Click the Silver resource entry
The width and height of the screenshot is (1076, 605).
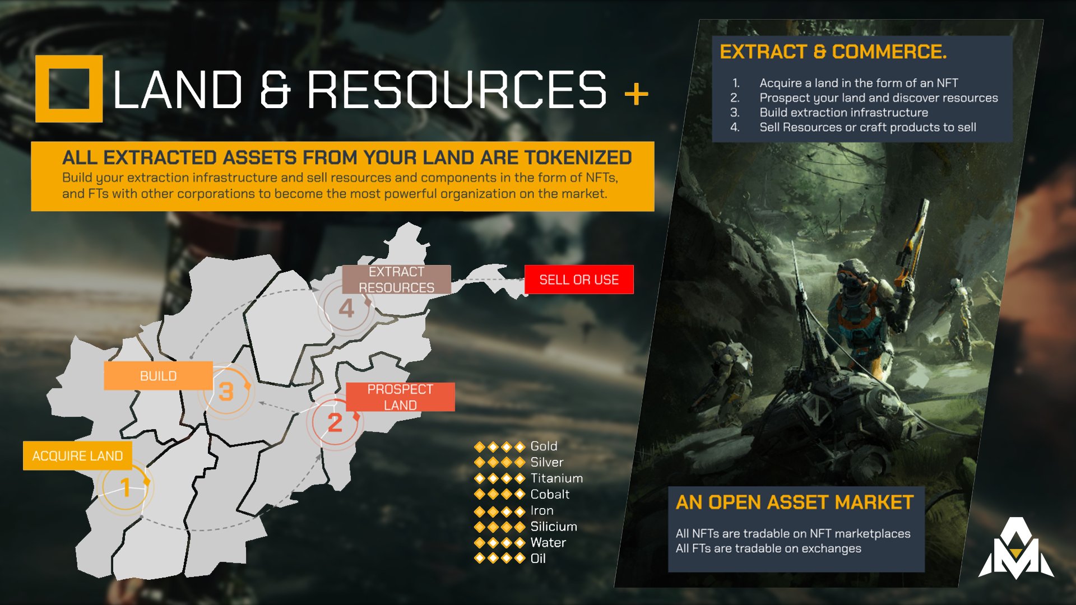(x=519, y=462)
